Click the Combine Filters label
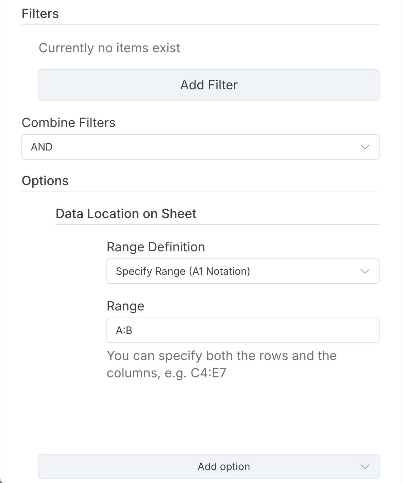This screenshot has height=483, width=402. tap(68, 123)
